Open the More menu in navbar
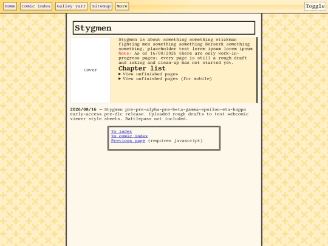Screen dimensions: 328x246 click(122, 6)
